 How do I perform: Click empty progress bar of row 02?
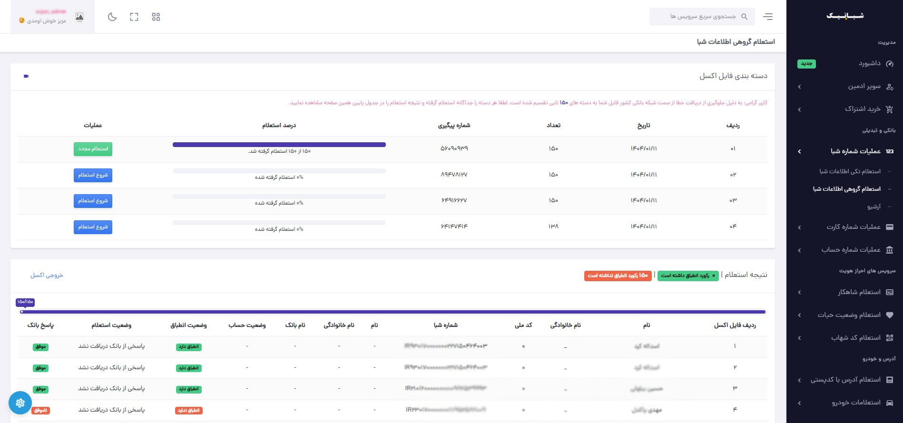pos(279,171)
